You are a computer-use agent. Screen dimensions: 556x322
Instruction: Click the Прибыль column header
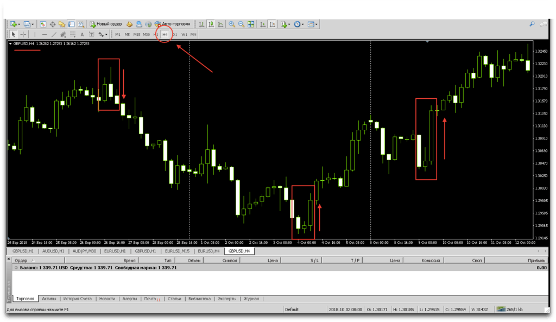536,261
